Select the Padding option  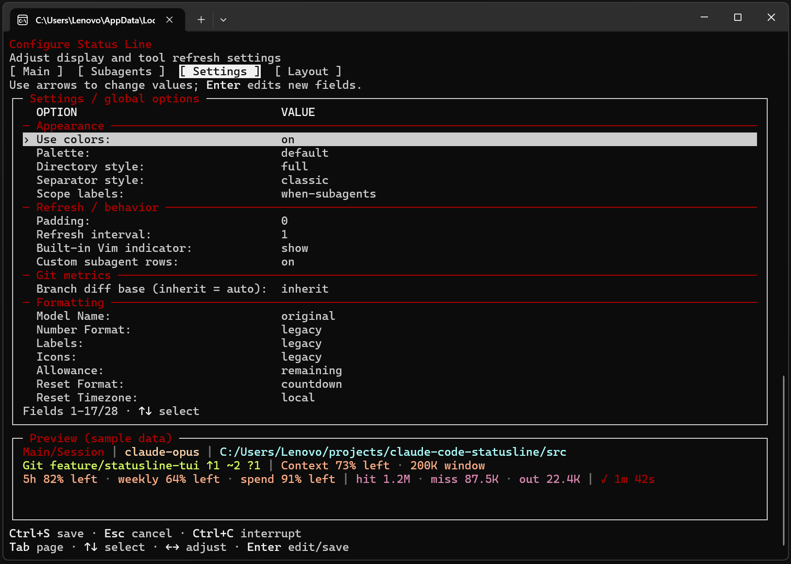63,221
